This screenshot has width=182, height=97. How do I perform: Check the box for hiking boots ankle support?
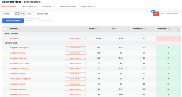click(x=5, y=48)
